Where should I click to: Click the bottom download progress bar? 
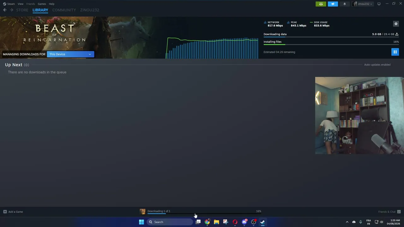[x=204, y=214]
